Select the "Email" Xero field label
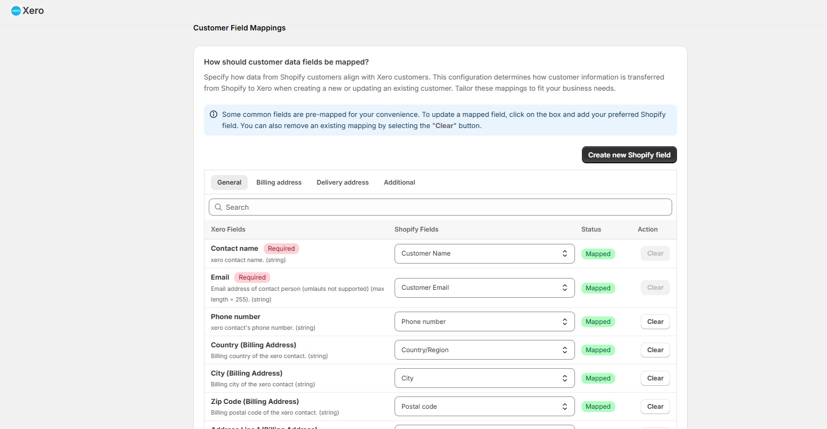The height and width of the screenshot is (429, 827). (220, 277)
